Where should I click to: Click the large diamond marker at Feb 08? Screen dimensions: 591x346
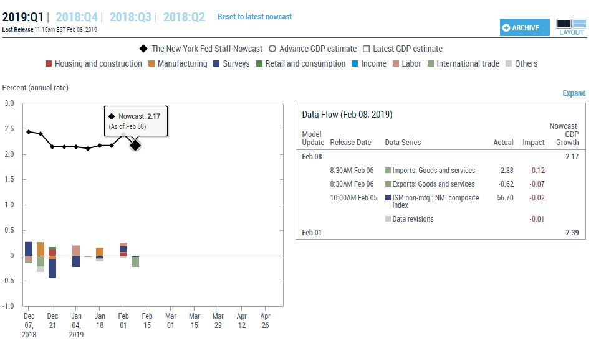coord(135,145)
